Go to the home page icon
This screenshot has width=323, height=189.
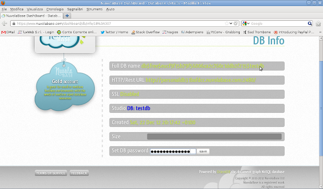coord(318,24)
